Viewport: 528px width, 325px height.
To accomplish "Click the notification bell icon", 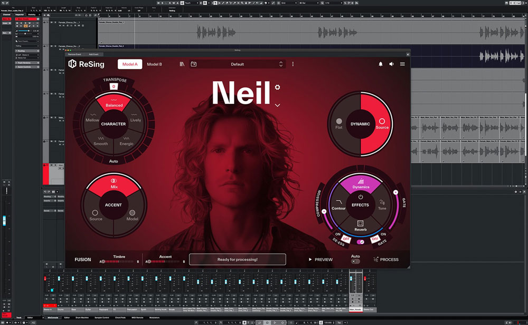I will (380, 64).
